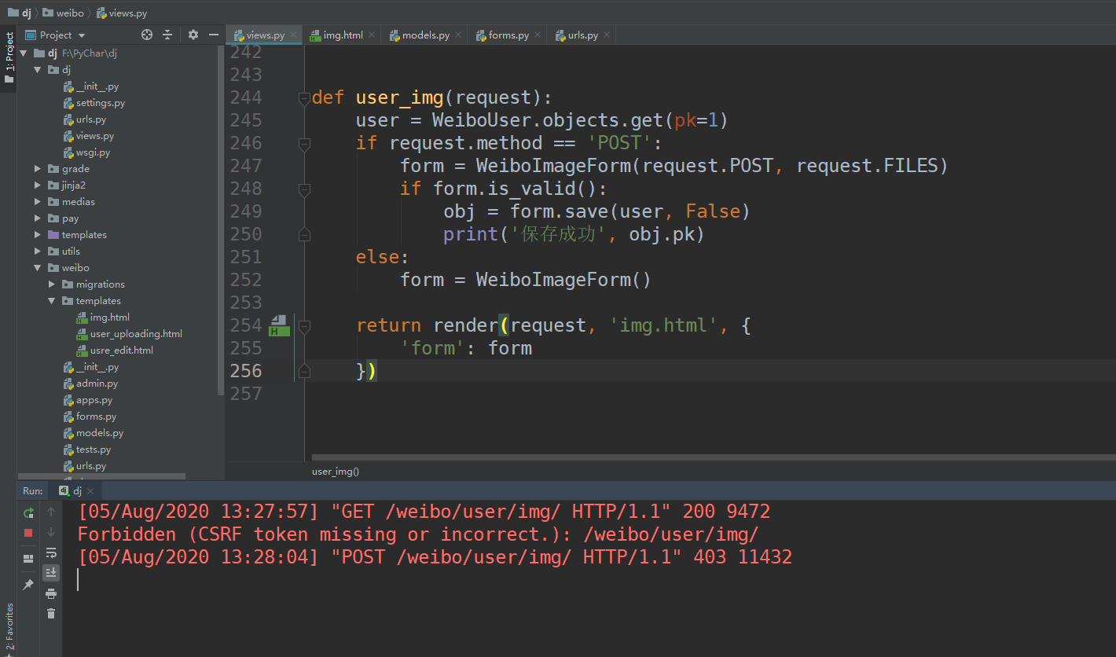The height and width of the screenshot is (657, 1116).
Task: Click the user_img() breadcrumb below the editor
Action: [336, 472]
